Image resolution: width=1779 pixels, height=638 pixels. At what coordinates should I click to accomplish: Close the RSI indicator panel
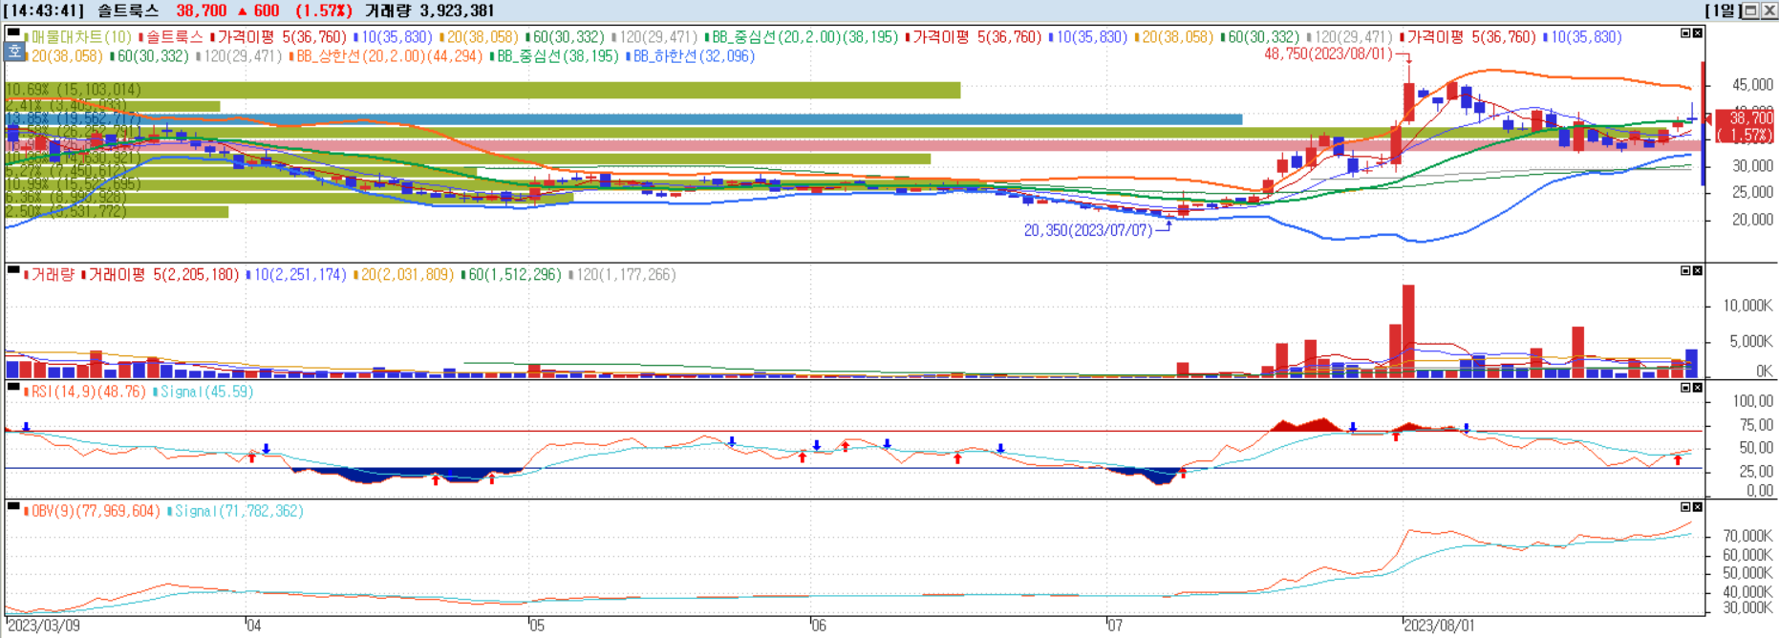coord(1698,388)
